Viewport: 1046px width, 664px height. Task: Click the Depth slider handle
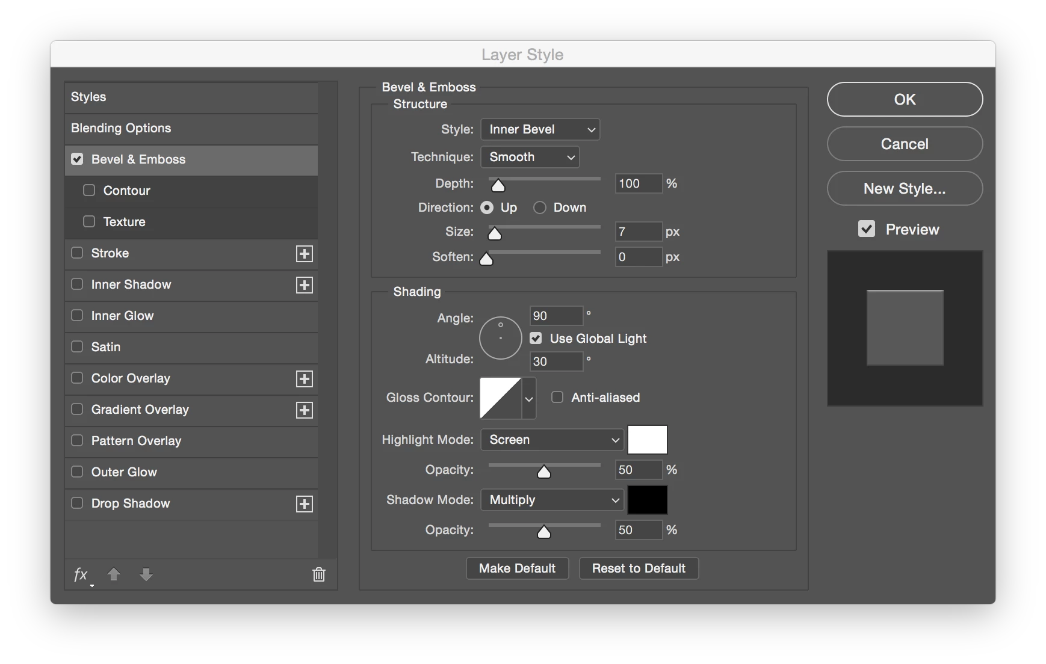(498, 185)
